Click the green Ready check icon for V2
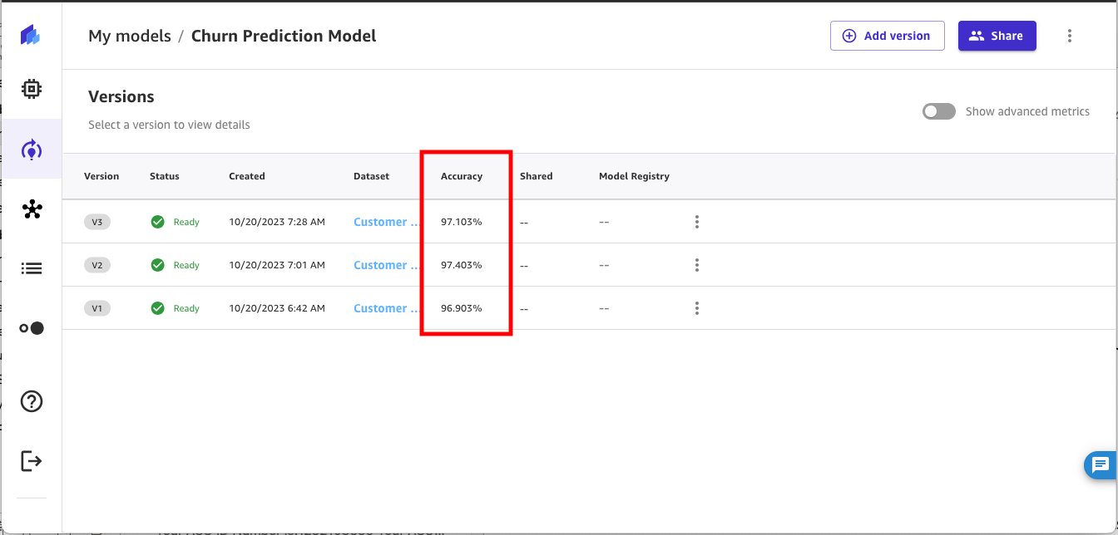The width and height of the screenshot is (1118, 535). pyautogui.click(x=157, y=265)
